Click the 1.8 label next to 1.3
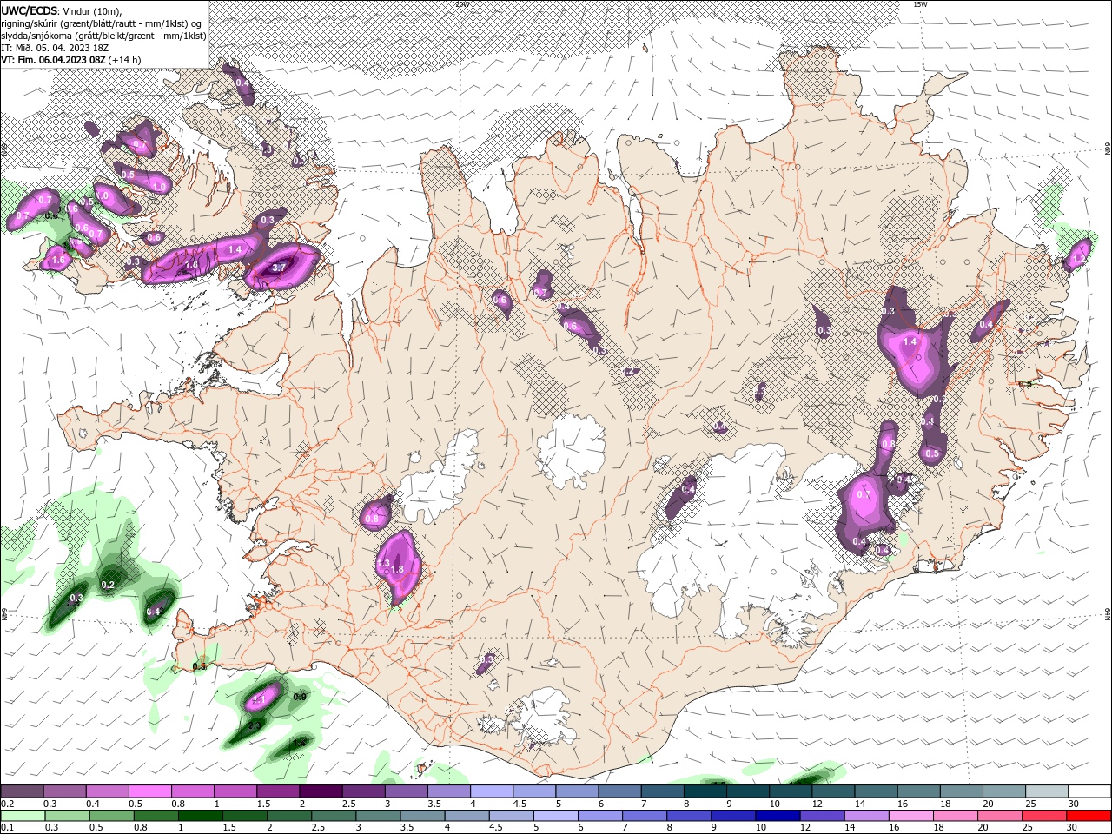1112x834 pixels. click(398, 569)
